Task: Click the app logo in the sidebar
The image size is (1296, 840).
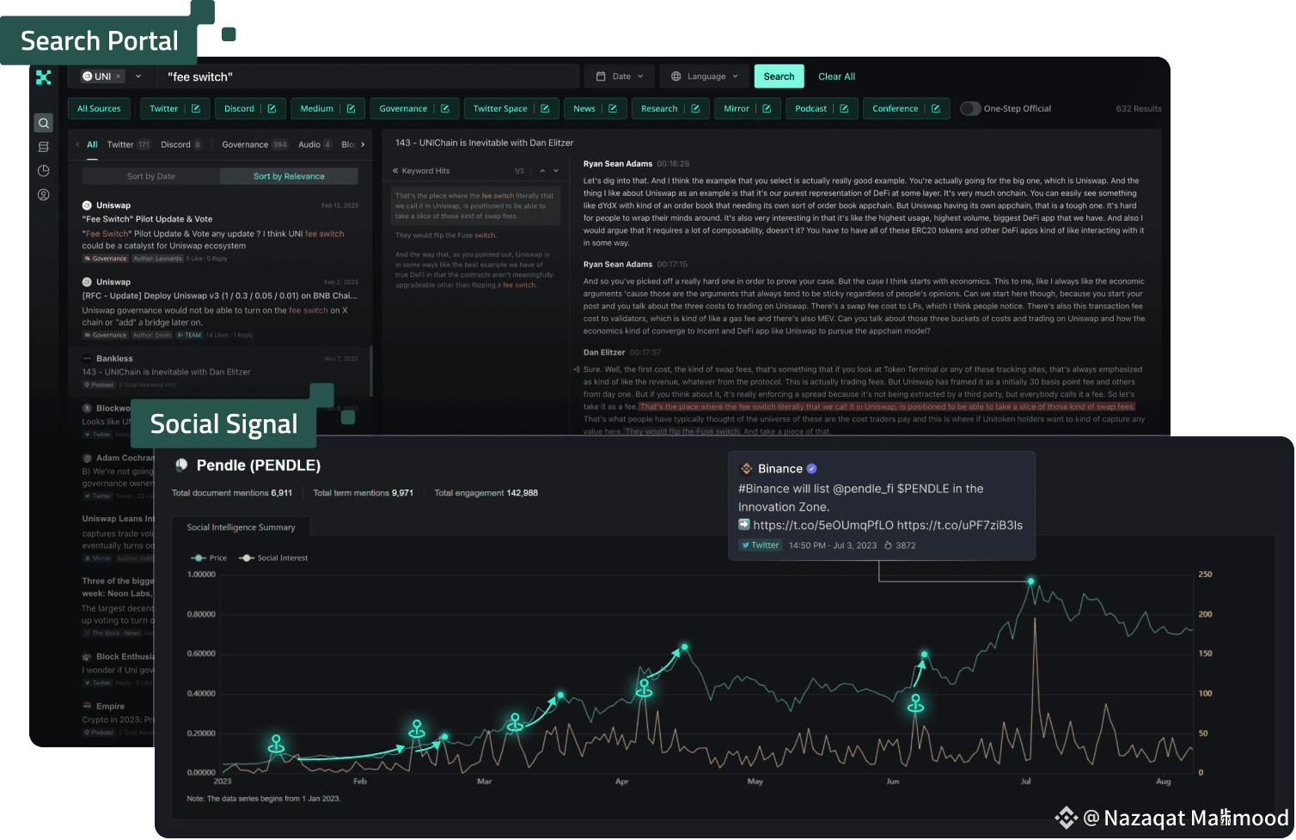Action: click(44, 77)
